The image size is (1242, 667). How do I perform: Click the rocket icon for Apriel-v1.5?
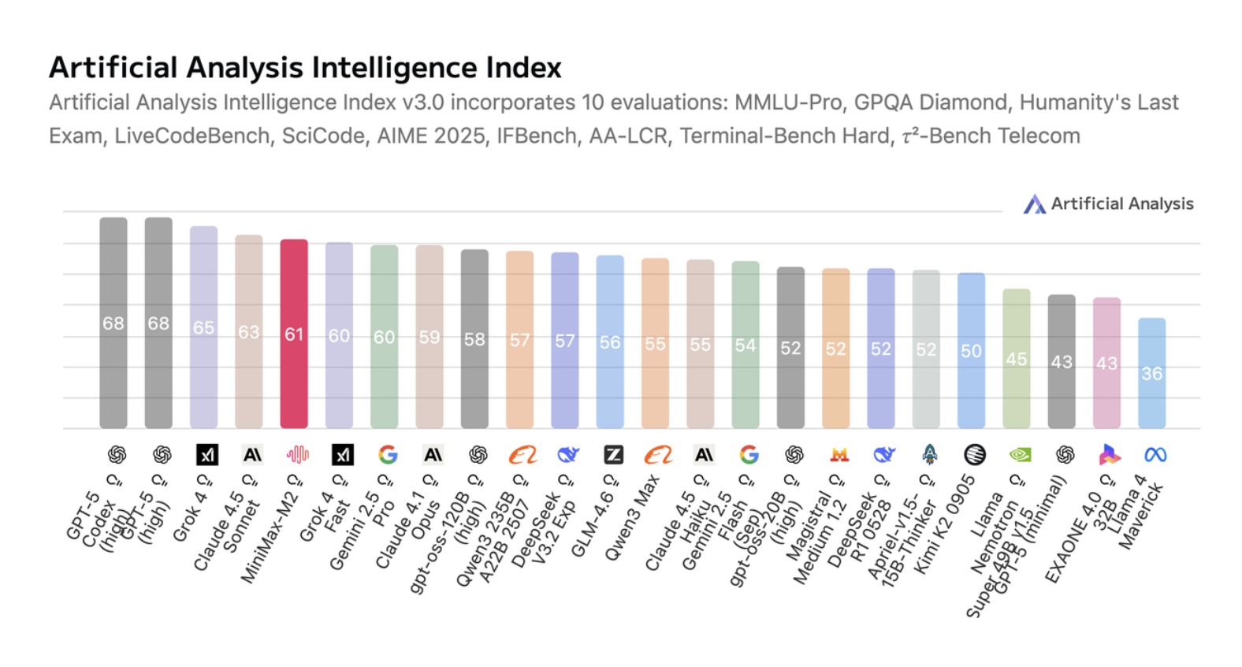(x=930, y=455)
